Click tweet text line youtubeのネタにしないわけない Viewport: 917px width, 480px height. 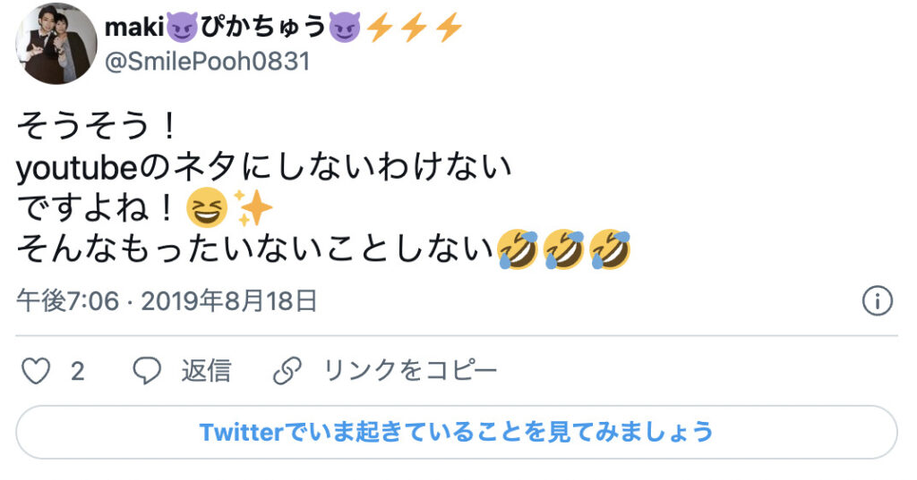264,167
